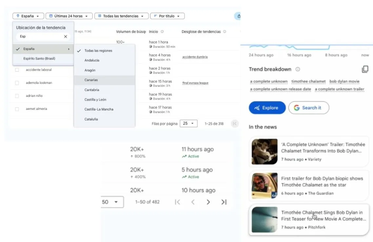This screenshot has width=373, height=242.
Task: Select España in the location list
Action: tap(43, 49)
